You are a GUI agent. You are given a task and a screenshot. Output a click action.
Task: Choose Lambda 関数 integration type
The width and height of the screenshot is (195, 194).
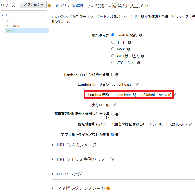click(113, 35)
